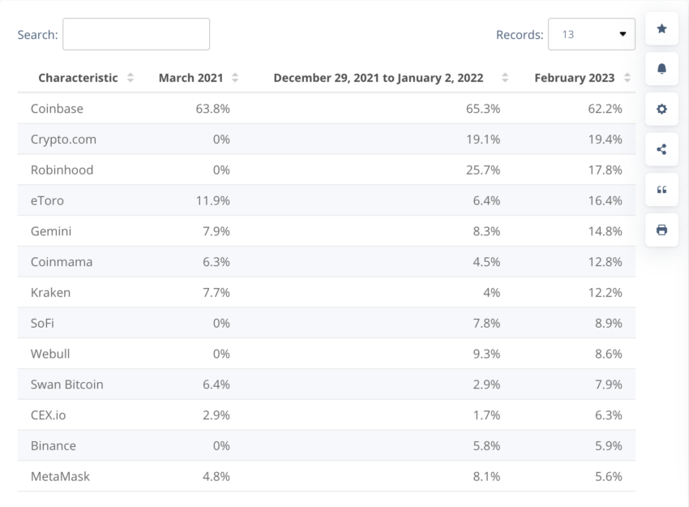The height and width of the screenshot is (507, 689).
Task: Select the eToro row label
Action: point(47,200)
